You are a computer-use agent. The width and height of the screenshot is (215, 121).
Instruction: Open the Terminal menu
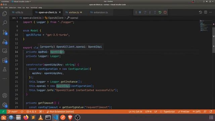coord(34,8)
